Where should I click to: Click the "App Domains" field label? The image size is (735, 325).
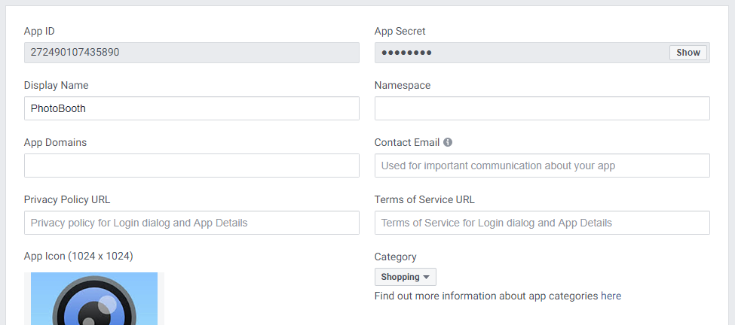point(55,142)
